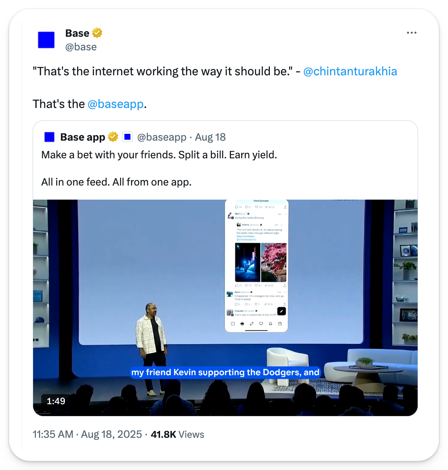Click the Base profile avatar square
Screen dimensions: 448x470
click(46, 40)
